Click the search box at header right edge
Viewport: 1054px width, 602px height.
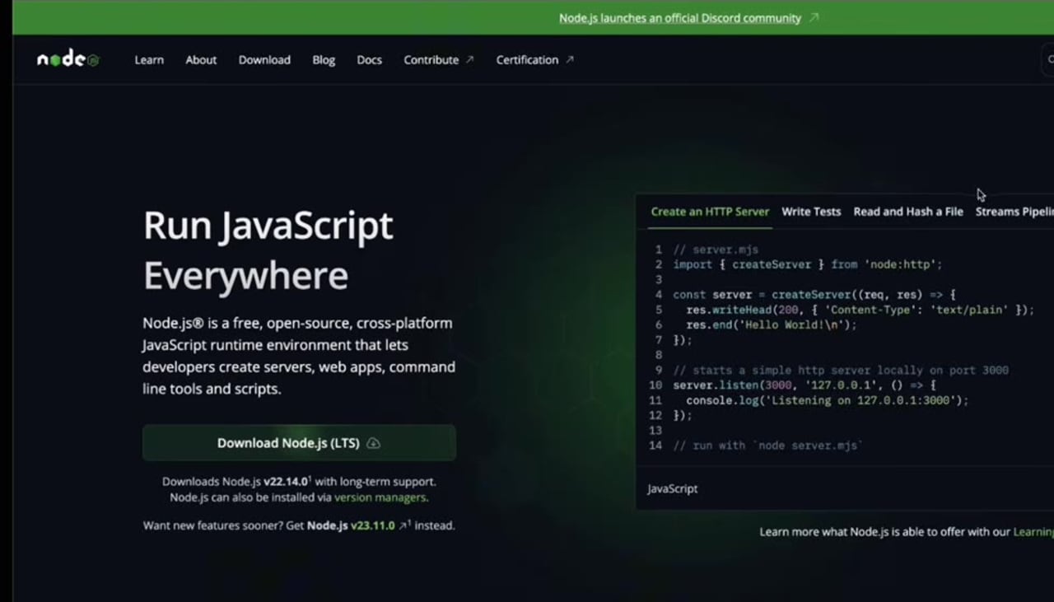(1047, 59)
